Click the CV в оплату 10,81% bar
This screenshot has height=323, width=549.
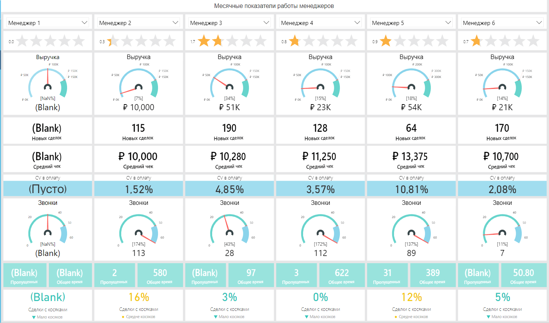pos(411,189)
